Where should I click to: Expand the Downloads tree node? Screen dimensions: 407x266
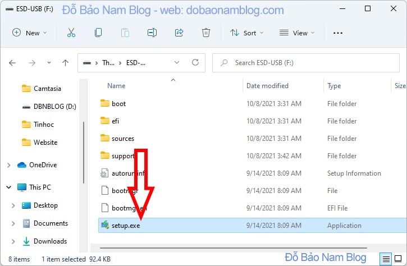[x=13, y=241]
